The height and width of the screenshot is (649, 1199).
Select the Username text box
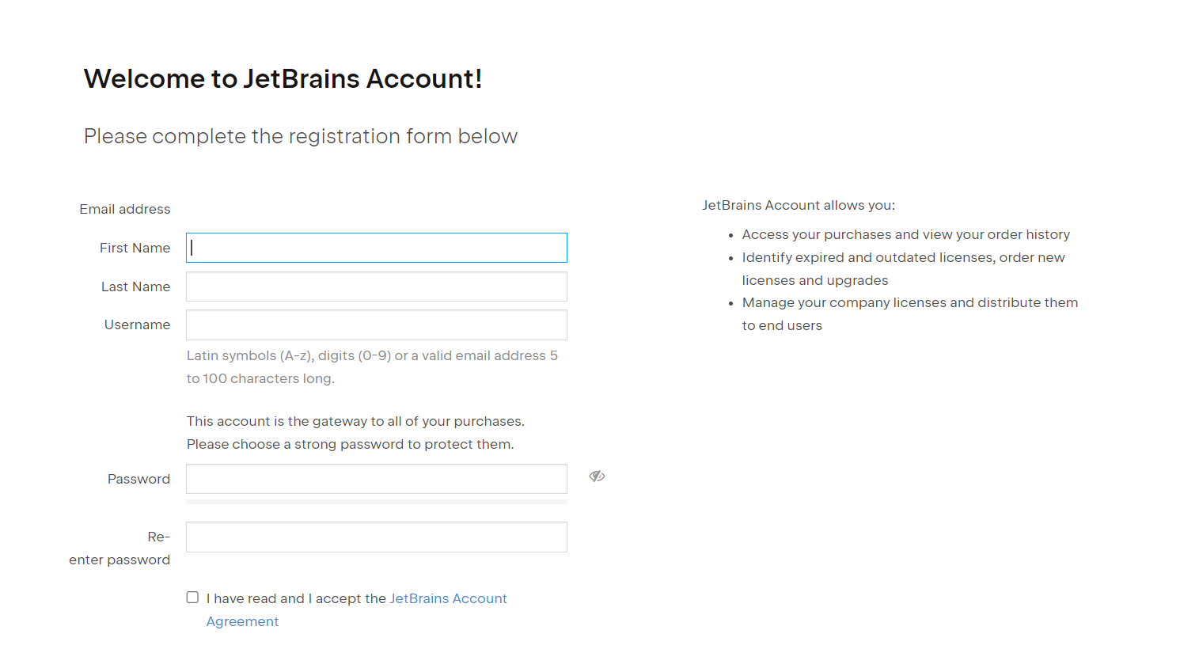[x=377, y=324]
